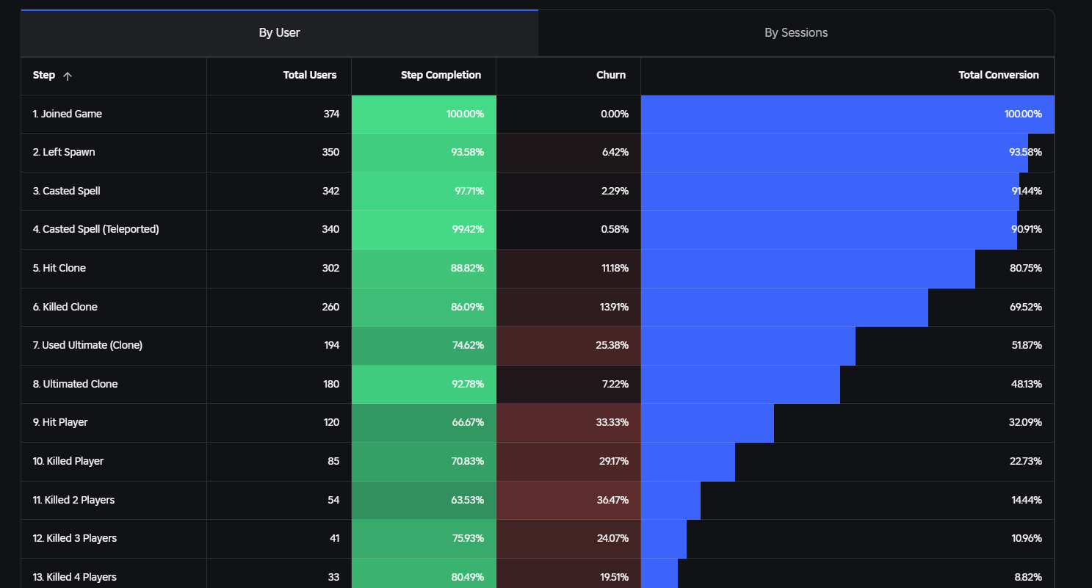
Task: Click the 100.00% conversion bar for Joined Game
Action: pos(847,115)
